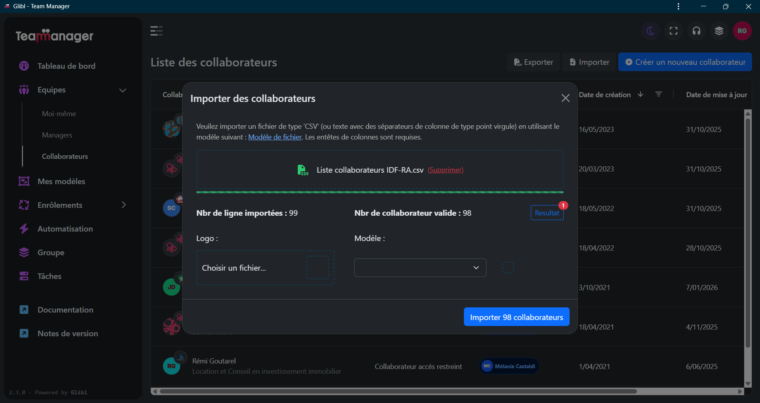Click Importer 98 collaborateurs button

coord(516,317)
